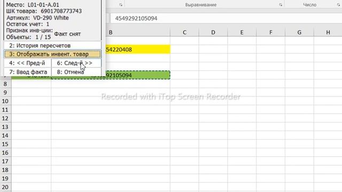
Task: Click the Выравнивание group label
Action: (201, 5)
